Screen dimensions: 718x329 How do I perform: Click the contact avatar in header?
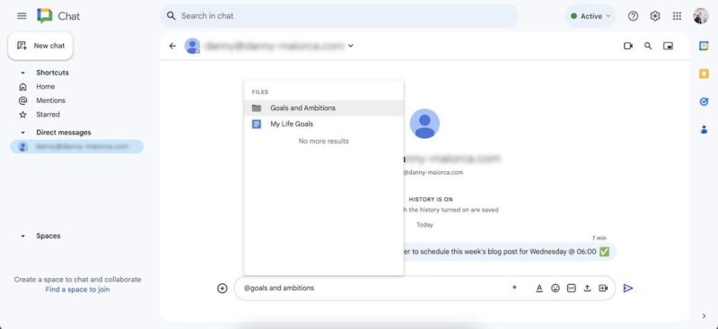pos(192,46)
